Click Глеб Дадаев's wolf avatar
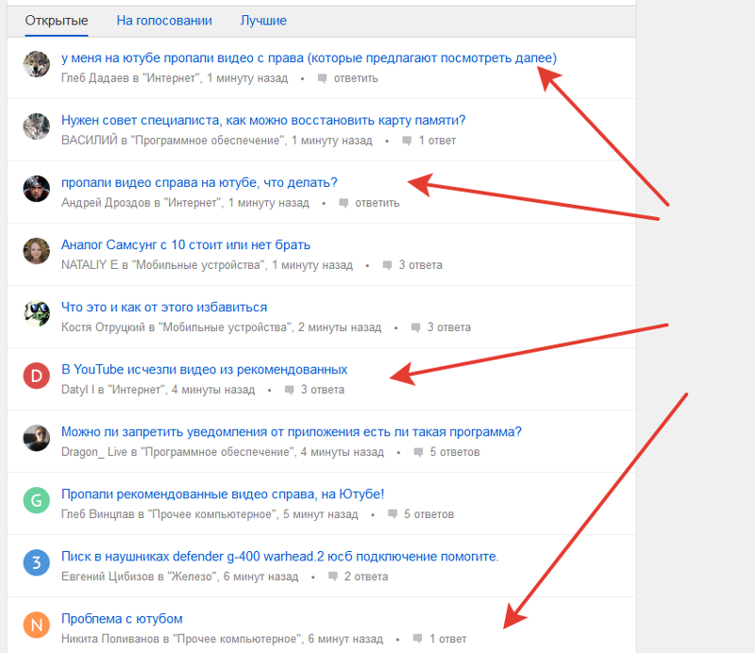Image resolution: width=755 pixels, height=653 pixels. (37, 64)
